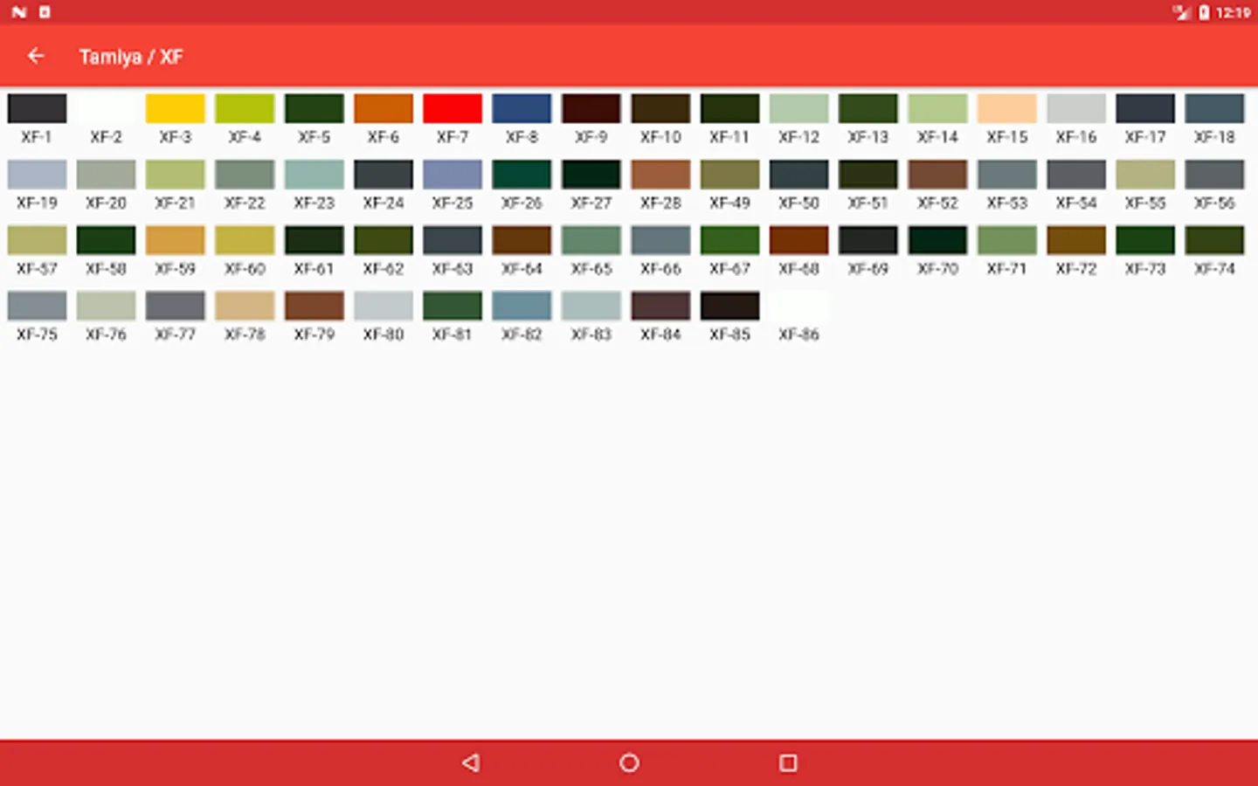The image size is (1258, 786).
Task: Pick the XF-59 desert yellow swatch
Action: [x=176, y=240]
